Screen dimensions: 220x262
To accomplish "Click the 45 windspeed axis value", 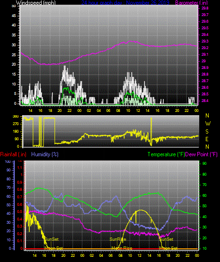I will coord(14,16).
